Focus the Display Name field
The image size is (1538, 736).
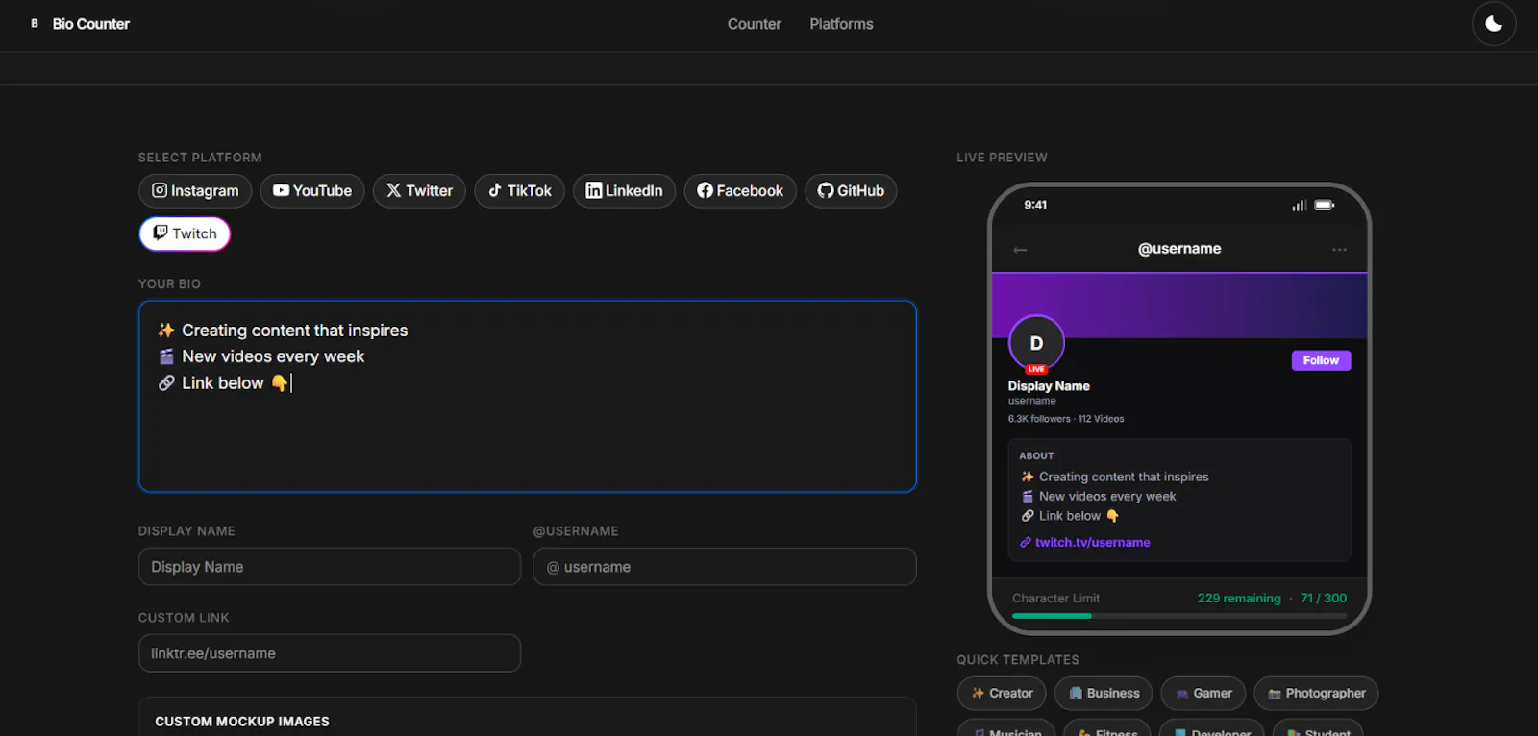coord(330,567)
